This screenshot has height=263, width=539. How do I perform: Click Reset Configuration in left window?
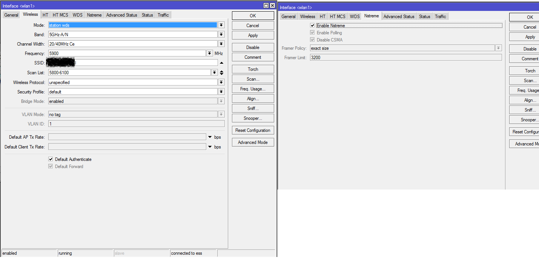[253, 130]
